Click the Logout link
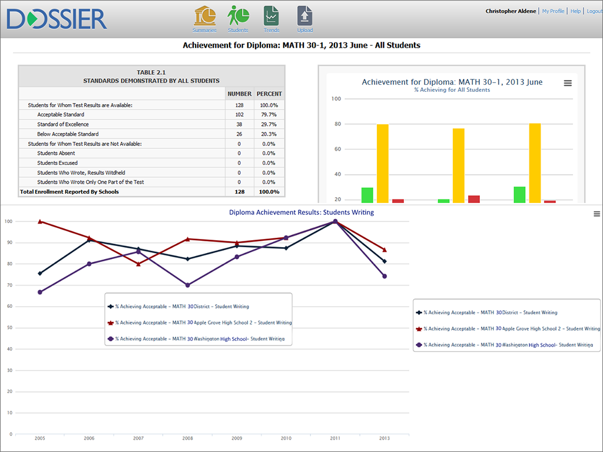Screen dimensions: 603x452 click(x=594, y=11)
